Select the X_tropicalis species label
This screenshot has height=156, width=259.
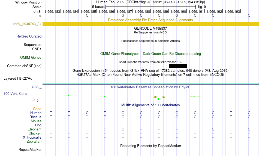pos(32,138)
